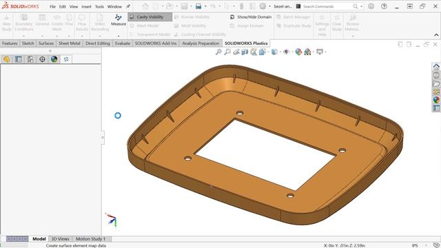Open DimXpertManager tab

pos(42,59)
